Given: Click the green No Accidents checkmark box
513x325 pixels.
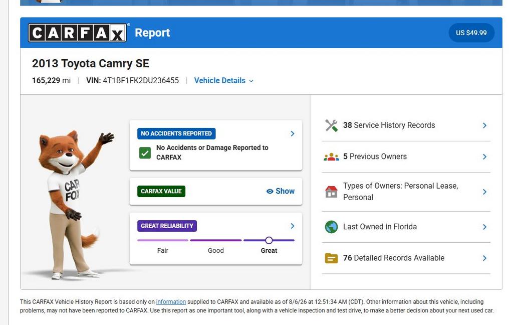Looking at the screenshot, I should click(x=145, y=152).
